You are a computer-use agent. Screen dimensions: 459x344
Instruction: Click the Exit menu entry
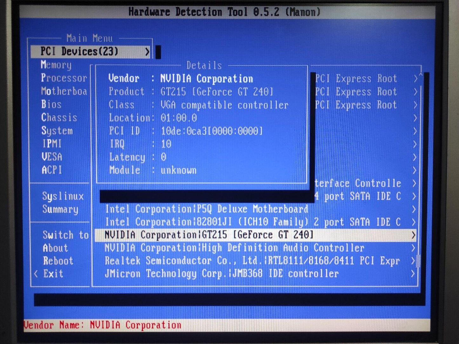coord(53,274)
